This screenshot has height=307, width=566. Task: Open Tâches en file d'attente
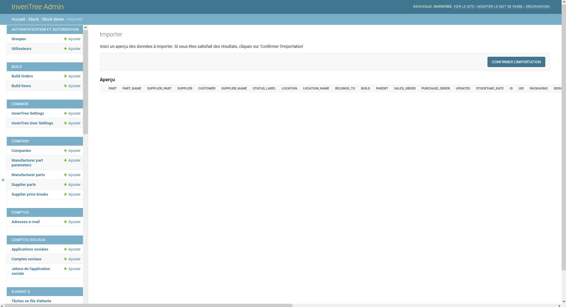pos(32,301)
